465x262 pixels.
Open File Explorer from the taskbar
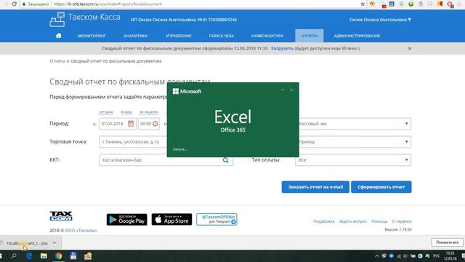click(44, 255)
